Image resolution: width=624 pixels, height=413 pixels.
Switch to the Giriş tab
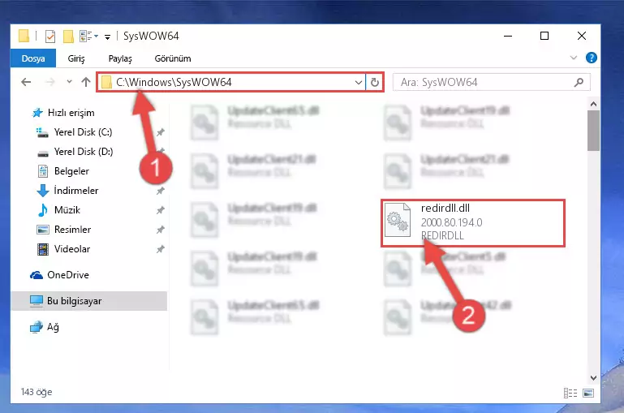coord(76,58)
